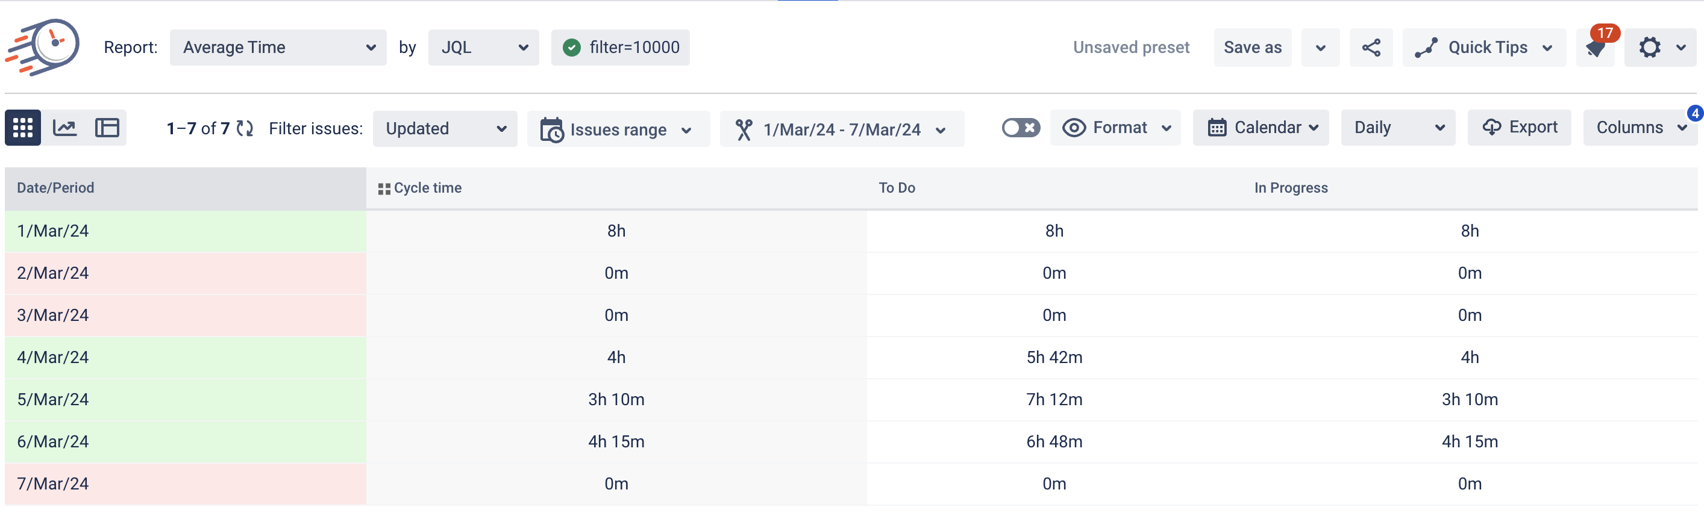Open the settings gear menu
This screenshot has height=525, width=1704.
tap(1661, 48)
